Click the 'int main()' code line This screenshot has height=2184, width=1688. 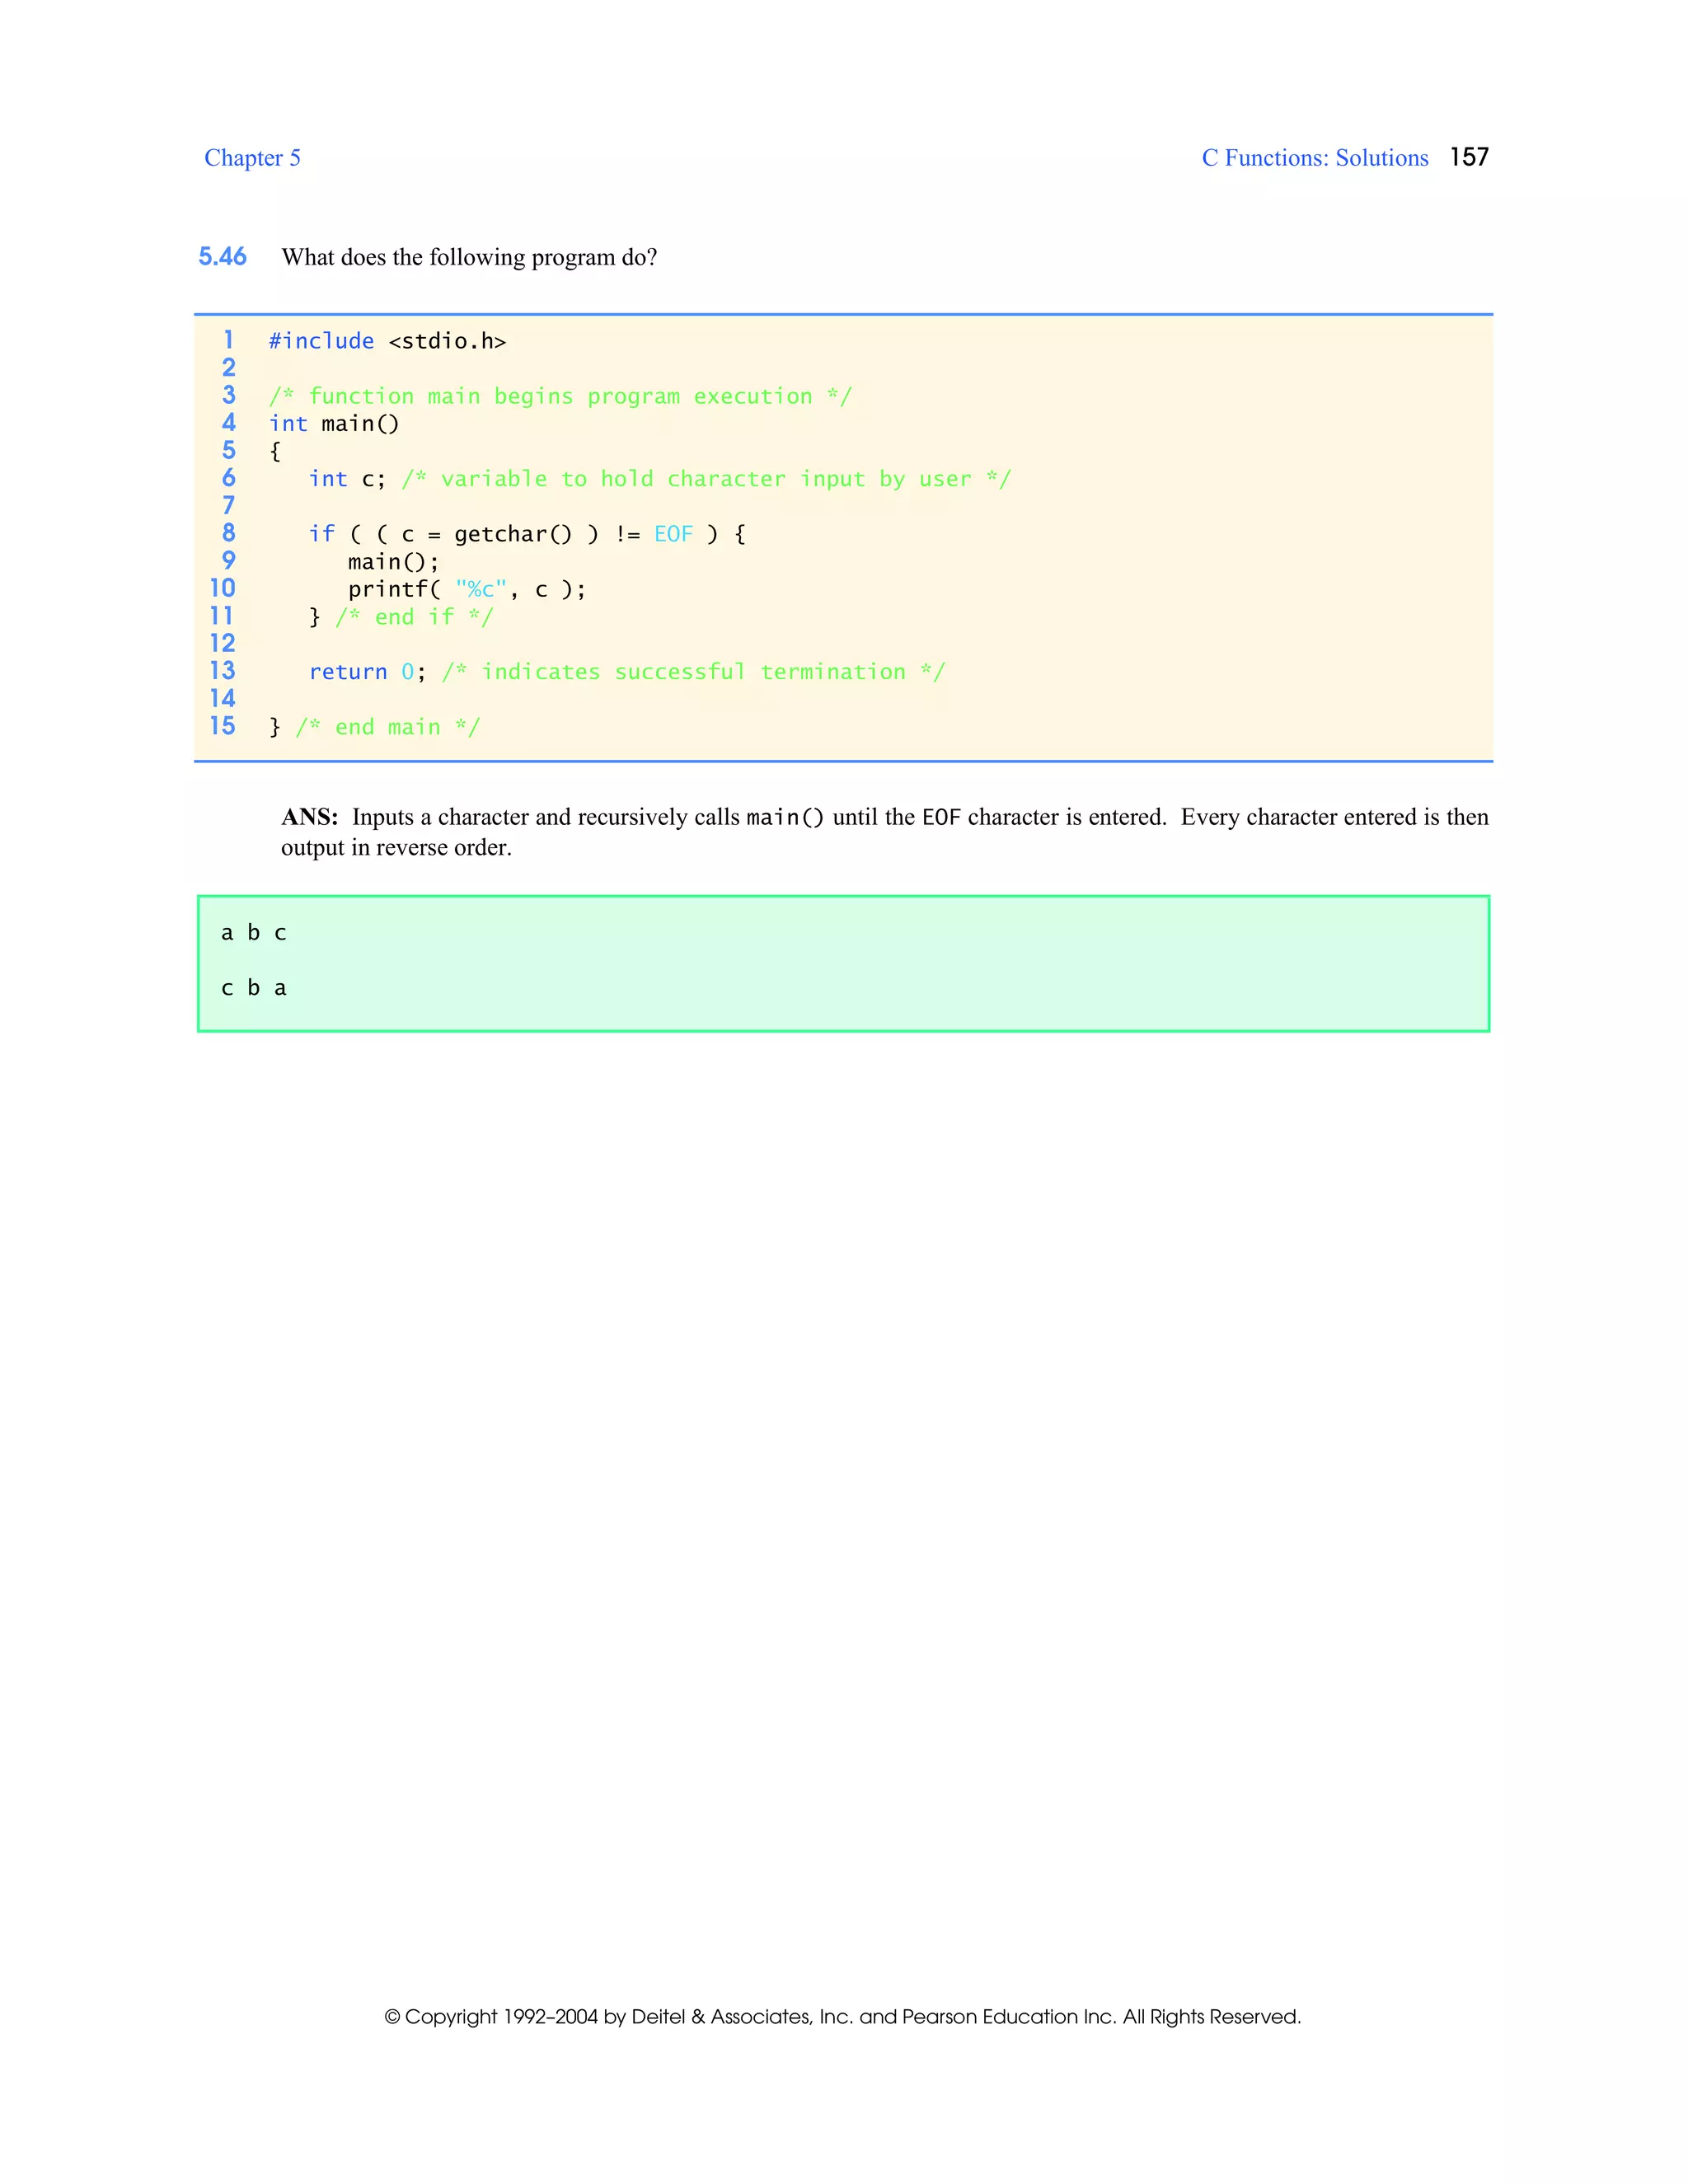[334, 424]
